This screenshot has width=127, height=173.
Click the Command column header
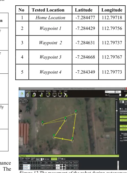(x=27, y=163)
